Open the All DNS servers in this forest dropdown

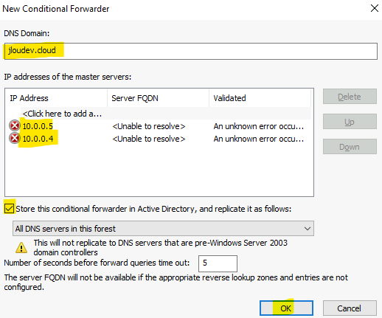(163, 229)
